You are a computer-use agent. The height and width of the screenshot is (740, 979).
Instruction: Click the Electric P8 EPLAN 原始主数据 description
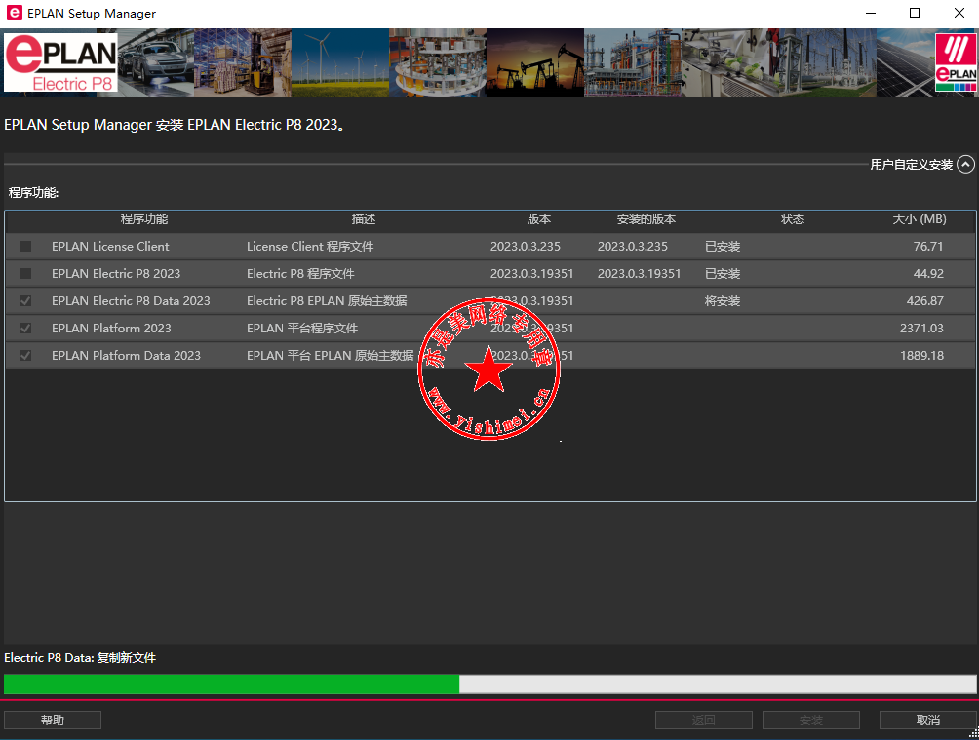pos(327,301)
